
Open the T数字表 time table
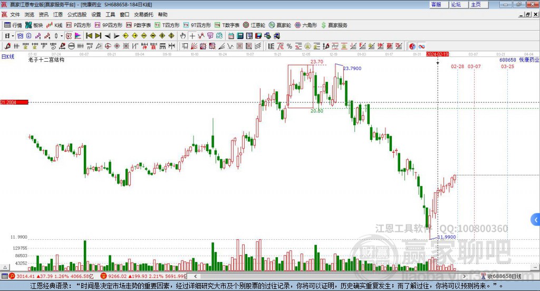pos(227,25)
